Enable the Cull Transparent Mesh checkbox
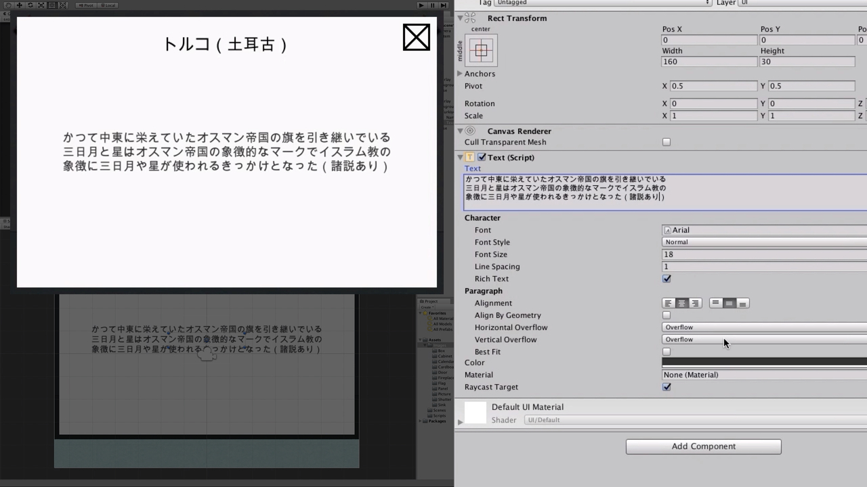The height and width of the screenshot is (487, 867). click(667, 142)
